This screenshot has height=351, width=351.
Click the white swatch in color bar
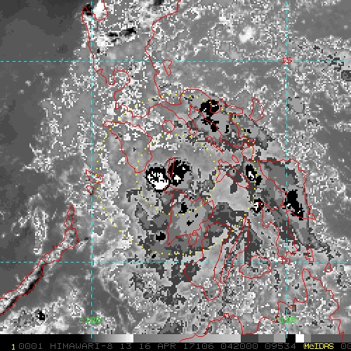(300, 338)
